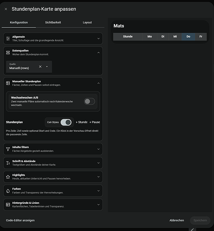Add a lesson with + Stunde

pos(81,122)
